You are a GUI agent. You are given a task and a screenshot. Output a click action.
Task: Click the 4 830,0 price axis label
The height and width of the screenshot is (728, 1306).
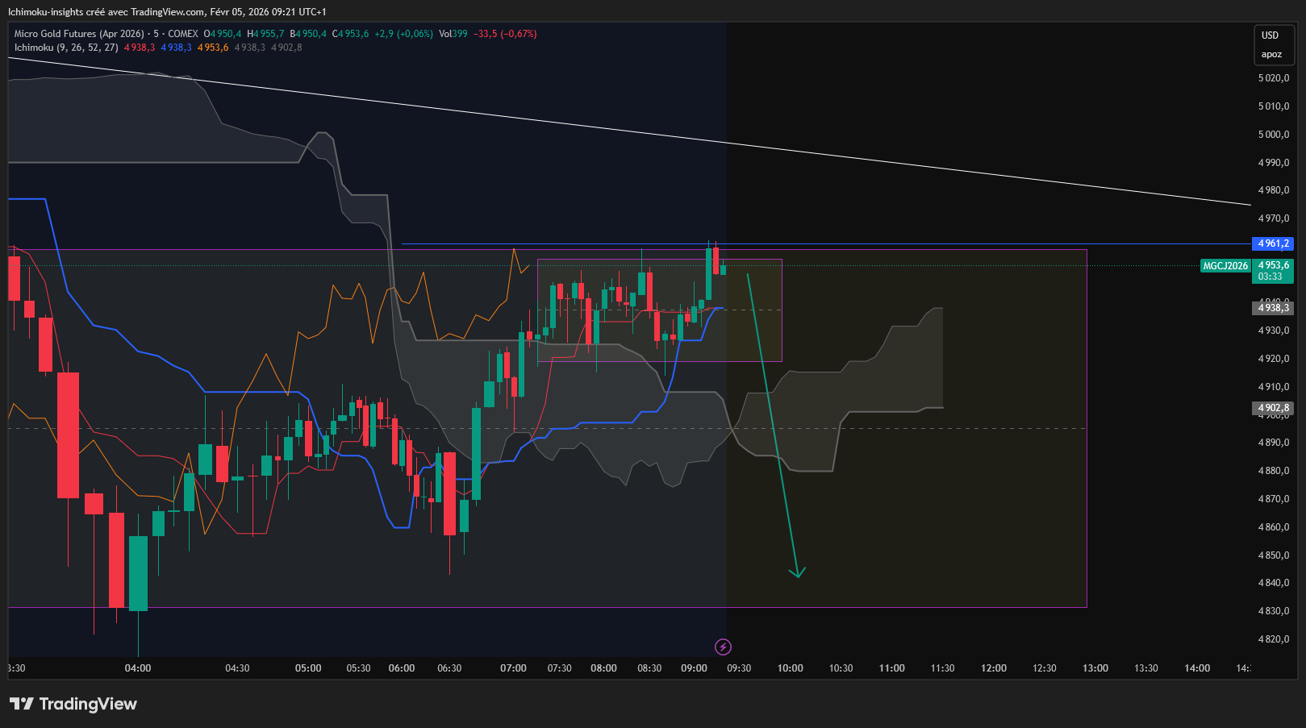tap(1274, 611)
